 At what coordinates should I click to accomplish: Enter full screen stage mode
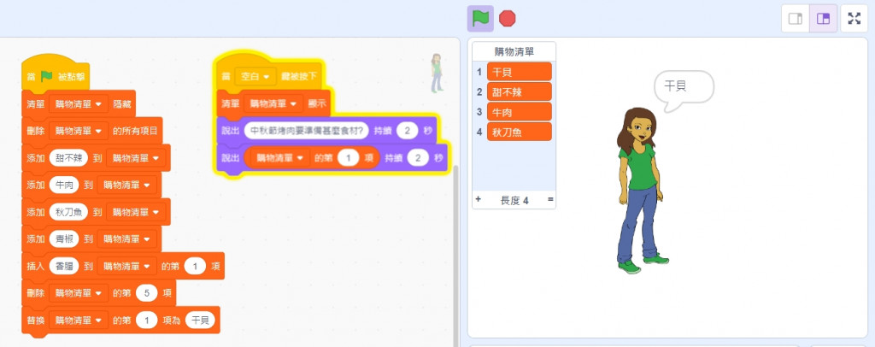(x=854, y=19)
